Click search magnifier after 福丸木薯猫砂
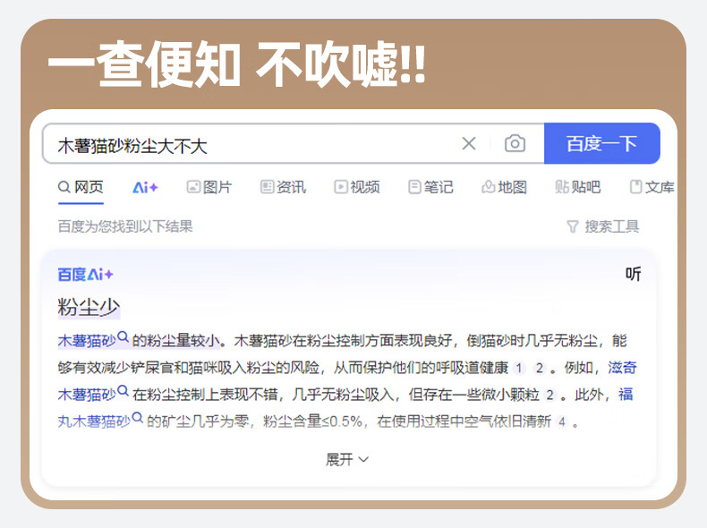The height and width of the screenshot is (528, 707). (138, 418)
